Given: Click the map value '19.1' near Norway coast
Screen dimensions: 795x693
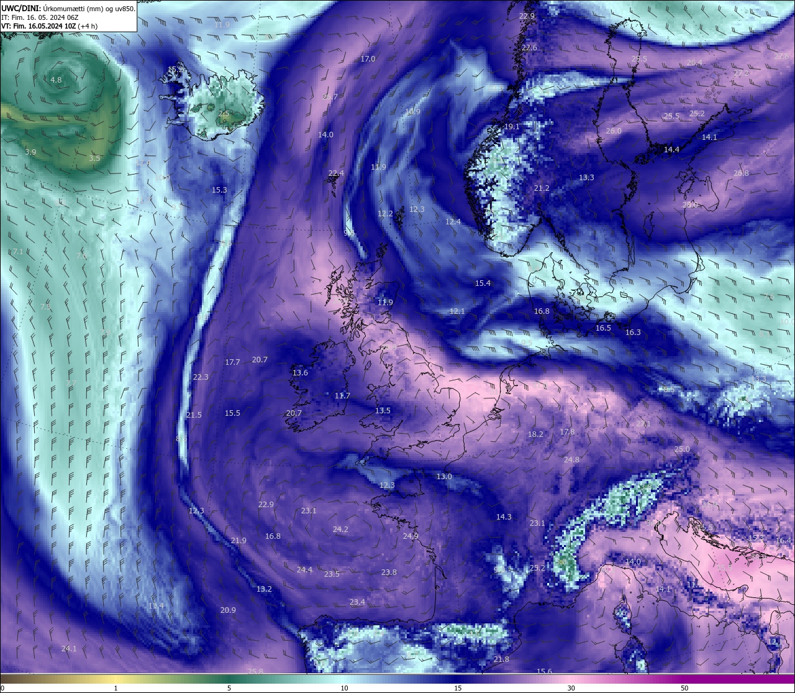Looking at the screenshot, I should click(512, 126).
